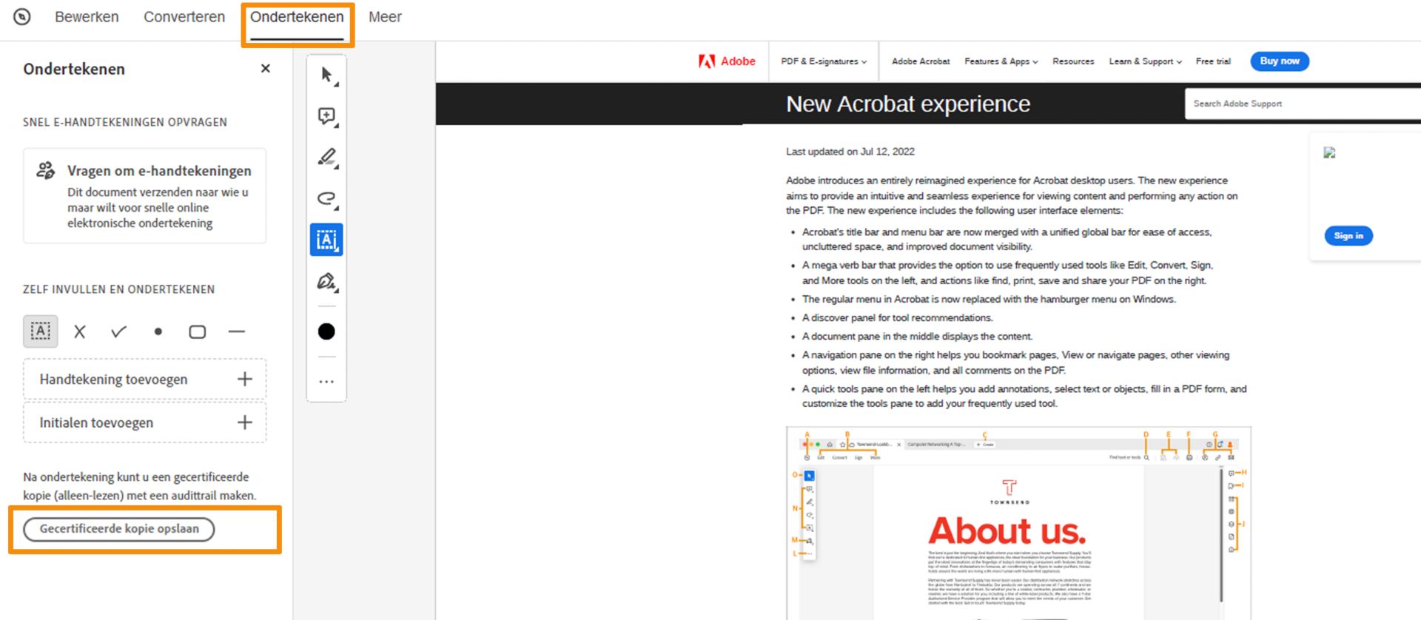Switch to the Ondertekenen tab
The width and height of the screenshot is (1421, 620).
click(x=297, y=17)
